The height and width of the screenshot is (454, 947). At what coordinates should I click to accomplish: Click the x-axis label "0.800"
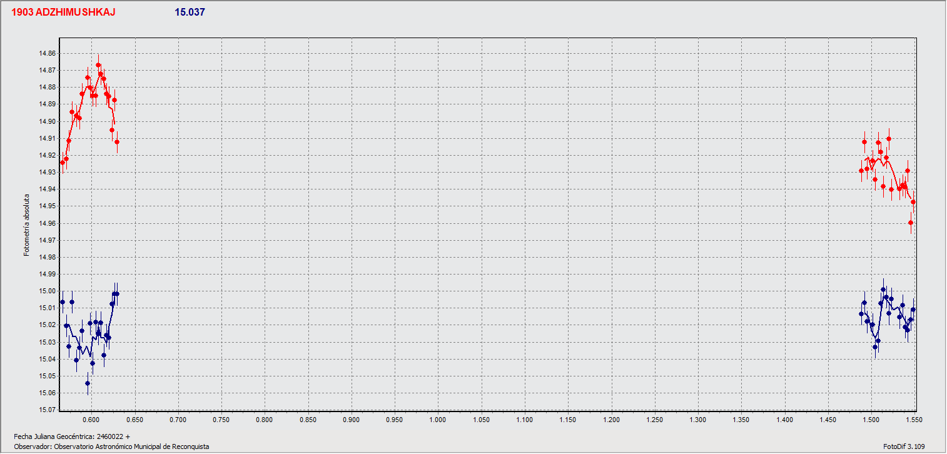pos(265,419)
